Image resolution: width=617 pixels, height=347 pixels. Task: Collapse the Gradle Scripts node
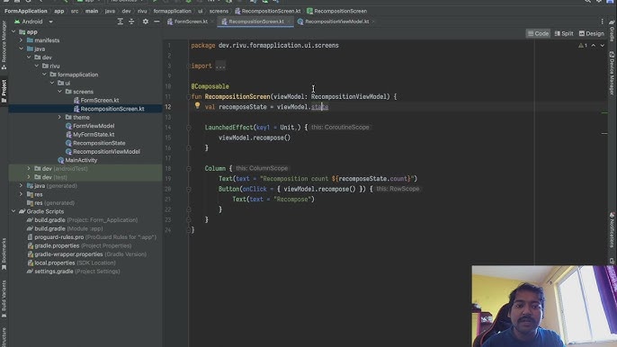(13, 211)
